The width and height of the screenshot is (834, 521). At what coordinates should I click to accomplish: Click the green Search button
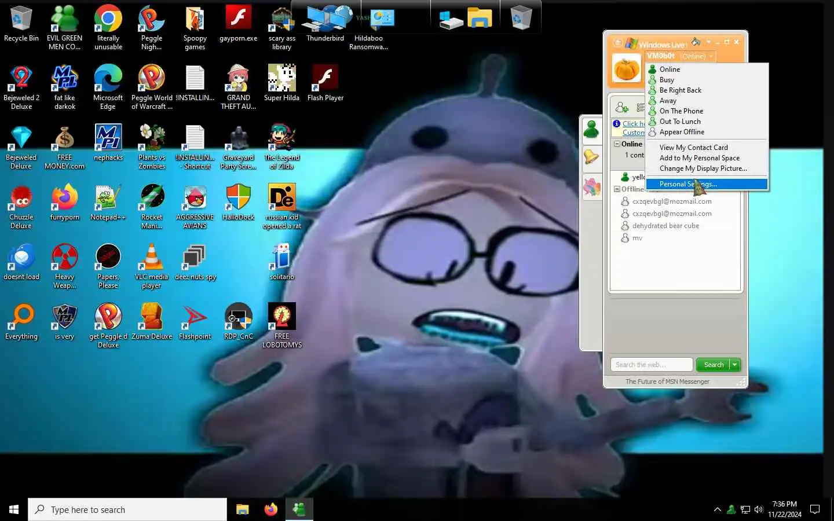[x=714, y=365]
